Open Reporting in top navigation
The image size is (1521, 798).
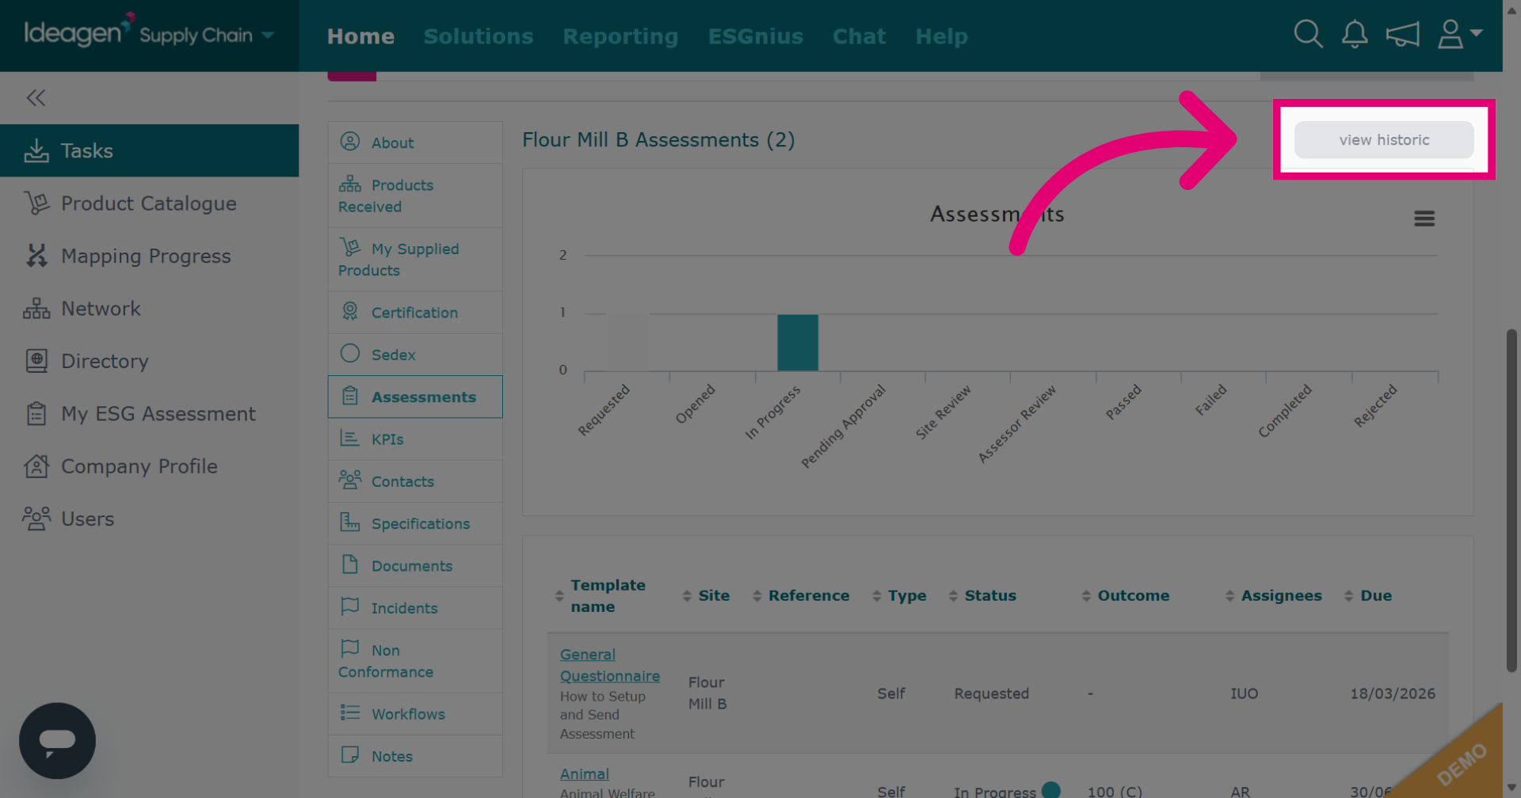click(x=620, y=36)
